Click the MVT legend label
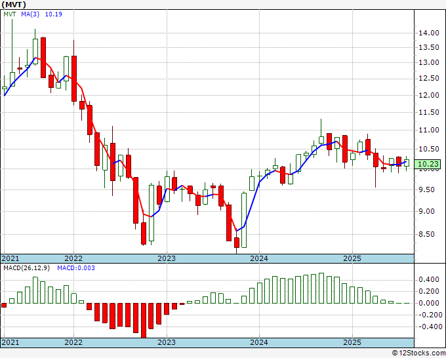The height and width of the screenshot is (358, 446). [10, 14]
